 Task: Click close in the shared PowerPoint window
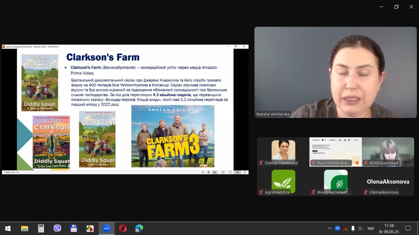pos(244,46)
